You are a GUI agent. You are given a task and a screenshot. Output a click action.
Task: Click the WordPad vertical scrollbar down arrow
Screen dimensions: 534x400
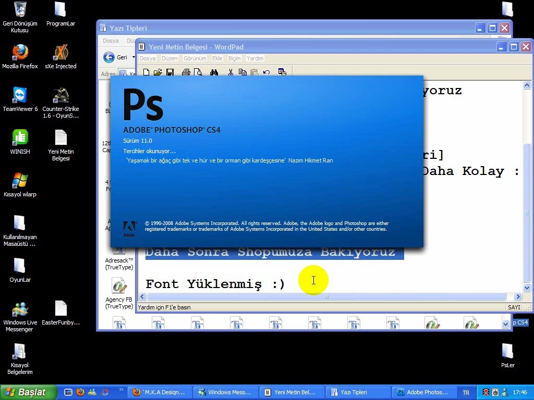tap(527, 287)
